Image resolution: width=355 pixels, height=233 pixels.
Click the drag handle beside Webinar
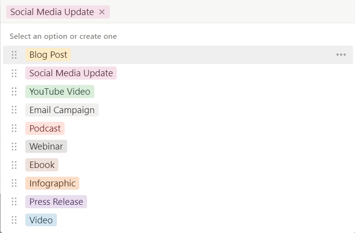[14, 147]
